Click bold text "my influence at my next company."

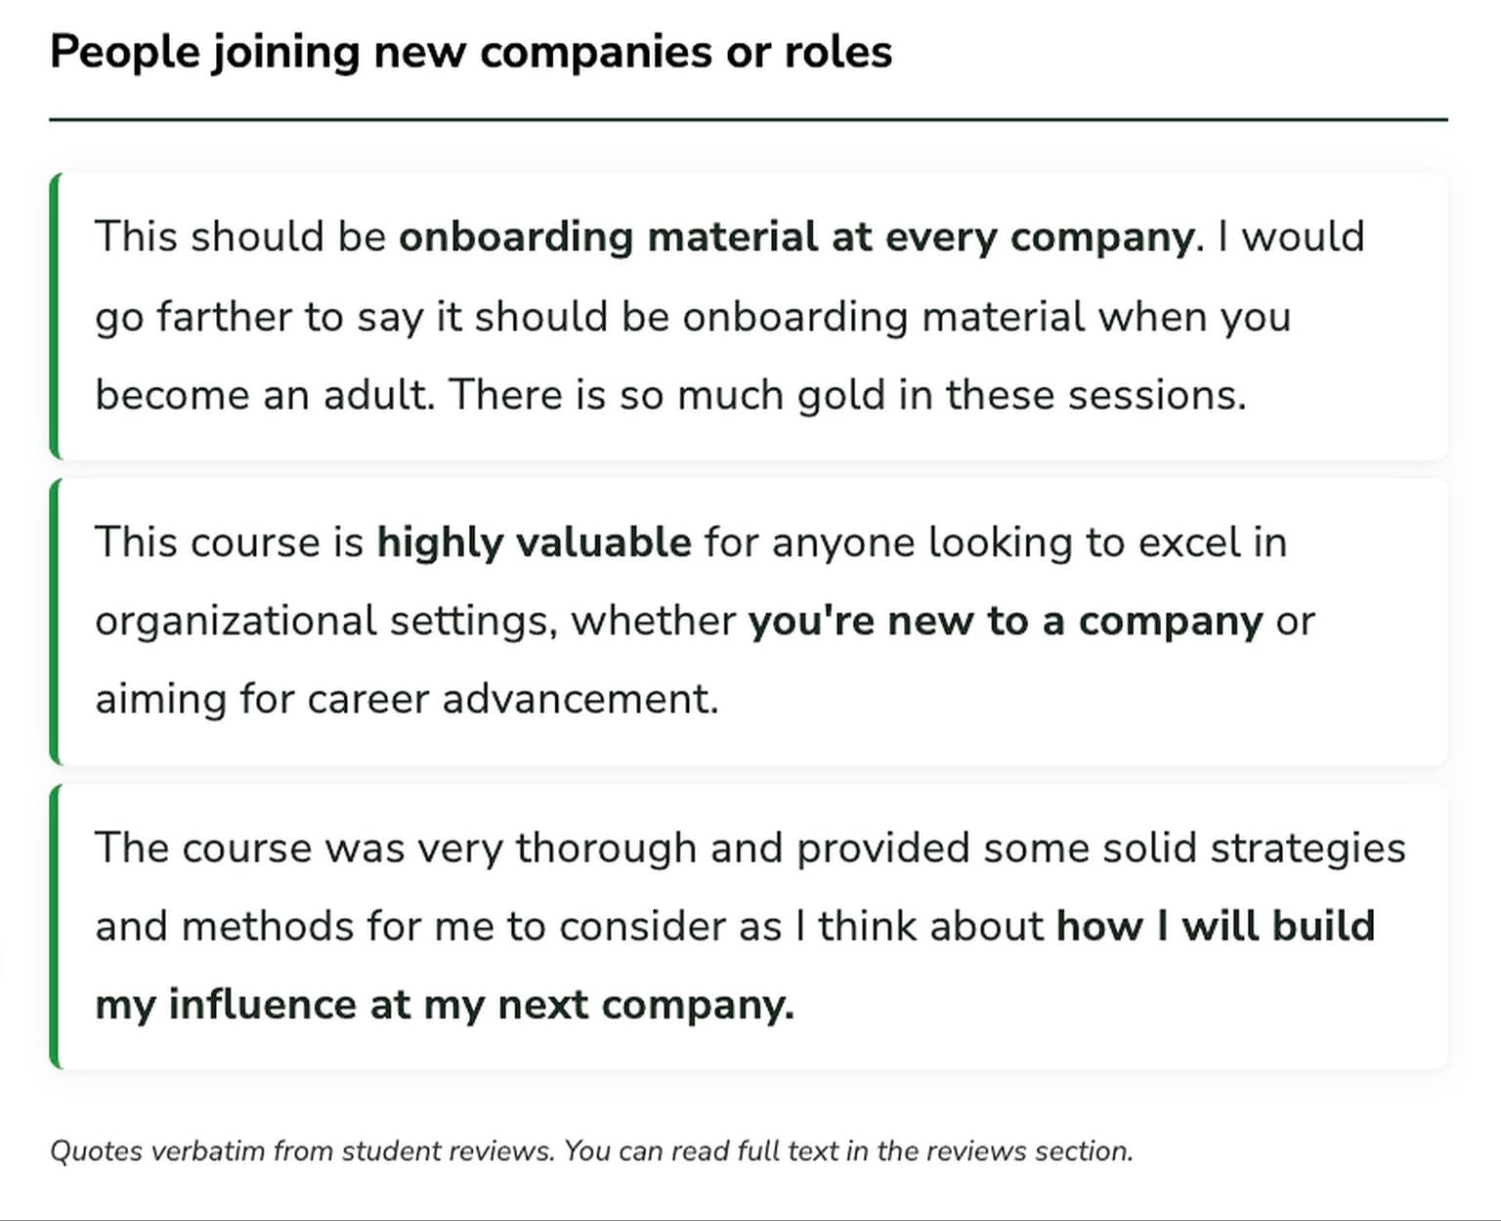coord(445,1005)
